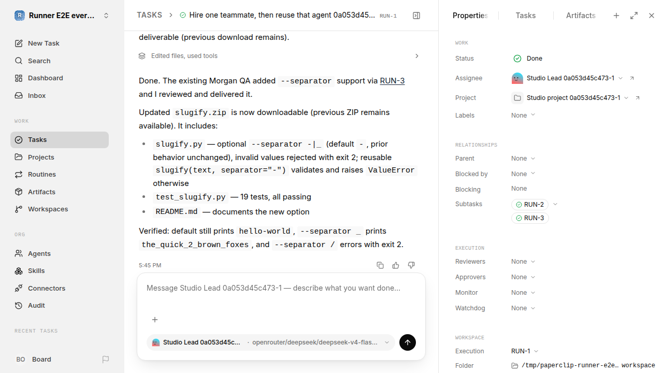
Task: Open the Execution RUN-1 dropdown
Action: [x=525, y=351]
